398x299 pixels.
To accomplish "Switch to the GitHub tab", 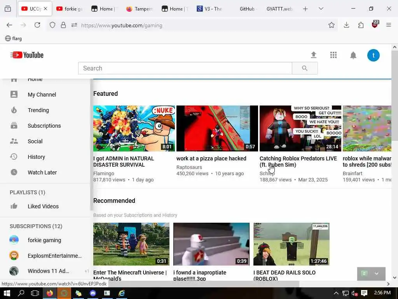I will click(247, 9).
